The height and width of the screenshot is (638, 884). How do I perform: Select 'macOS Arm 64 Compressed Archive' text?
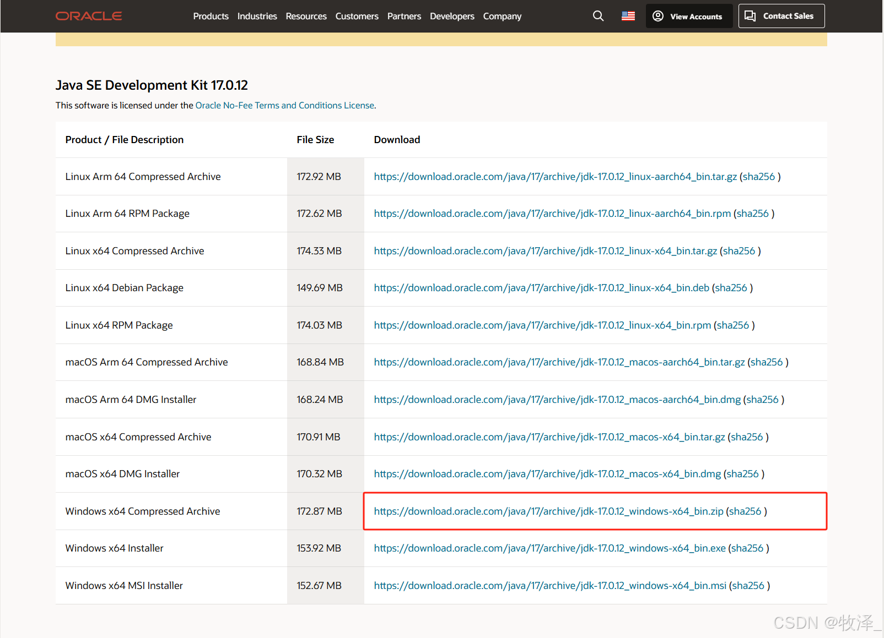click(x=147, y=362)
